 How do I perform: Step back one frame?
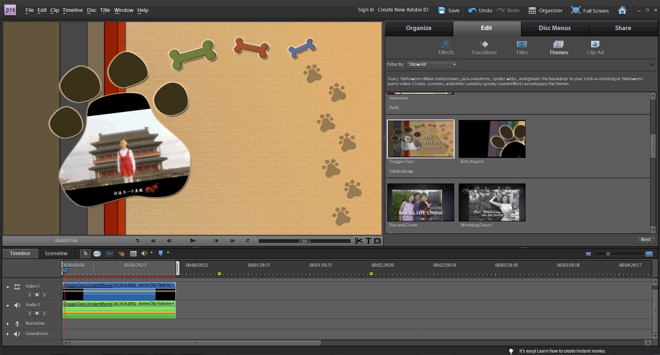169,241
